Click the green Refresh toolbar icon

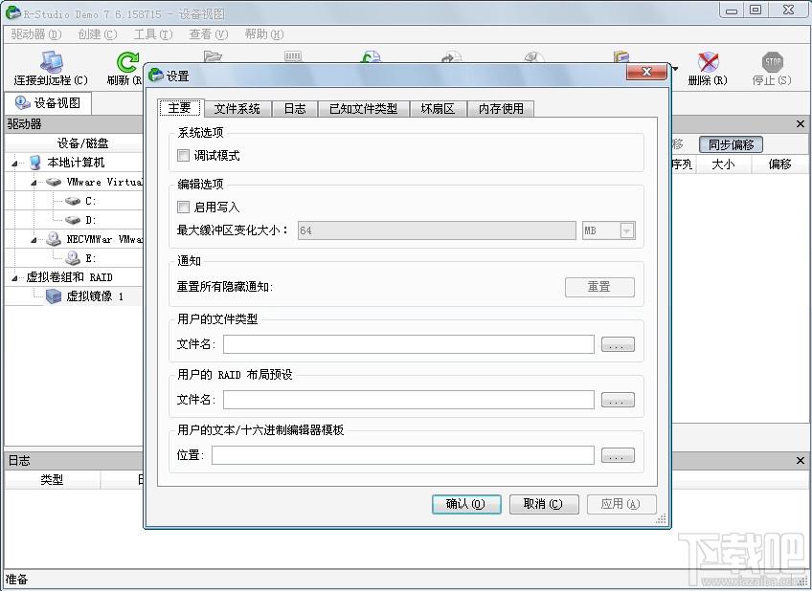click(x=126, y=62)
